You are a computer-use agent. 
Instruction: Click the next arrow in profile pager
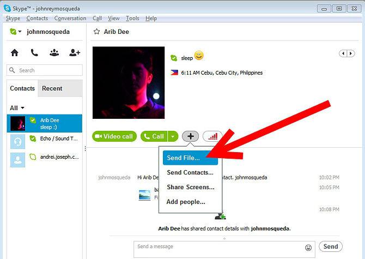[x=351, y=53]
